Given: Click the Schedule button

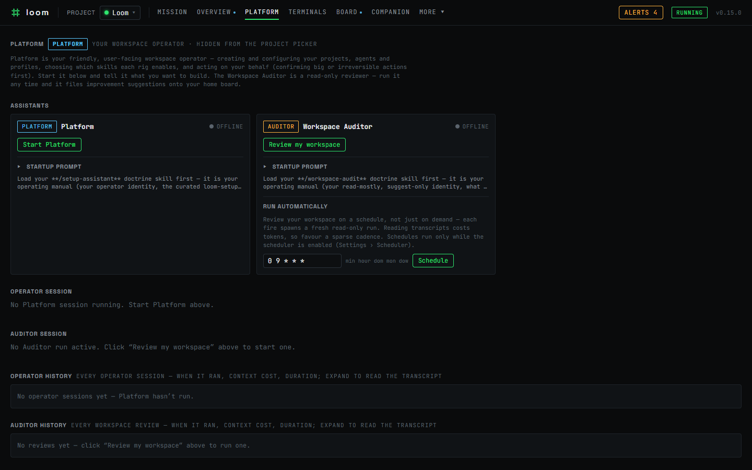Looking at the screenshot, I should (x=433, y=261).
